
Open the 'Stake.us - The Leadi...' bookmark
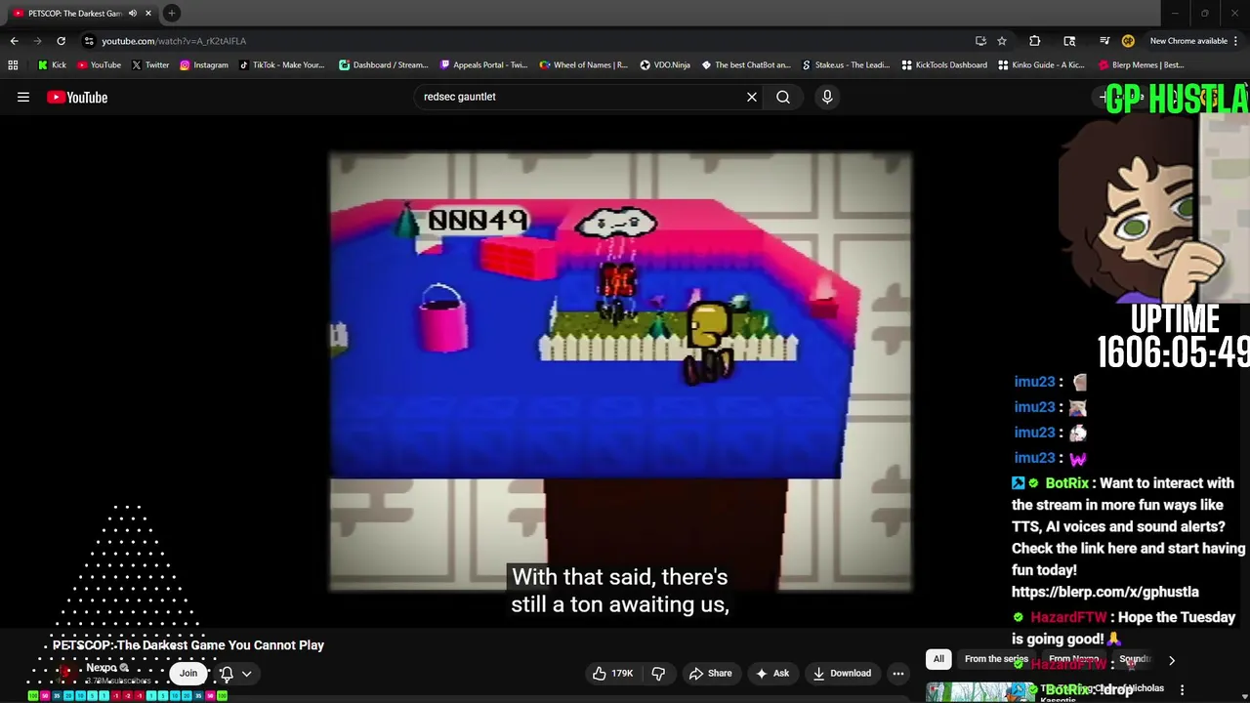click(x=846, y=65)
